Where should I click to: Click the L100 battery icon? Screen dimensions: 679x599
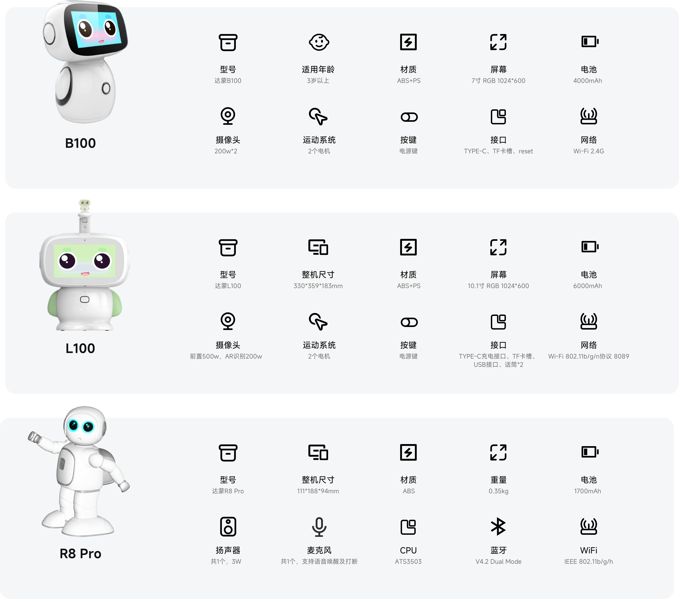[590, 247]
